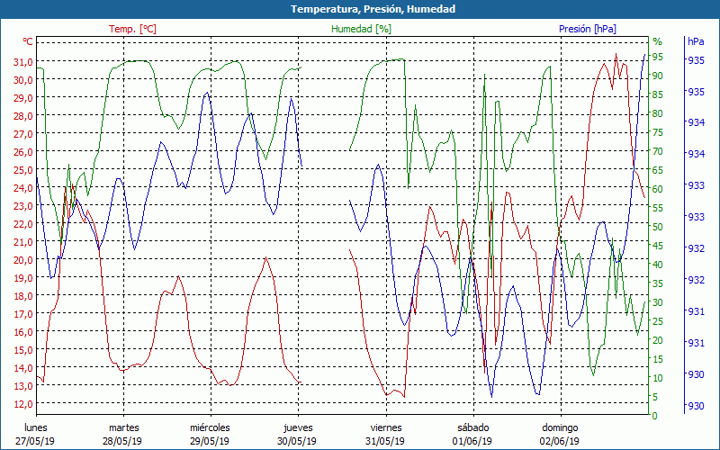Click the blue 'hPa' axis unit label
This screenshot has width=720, height=450.
pos(696,41)
